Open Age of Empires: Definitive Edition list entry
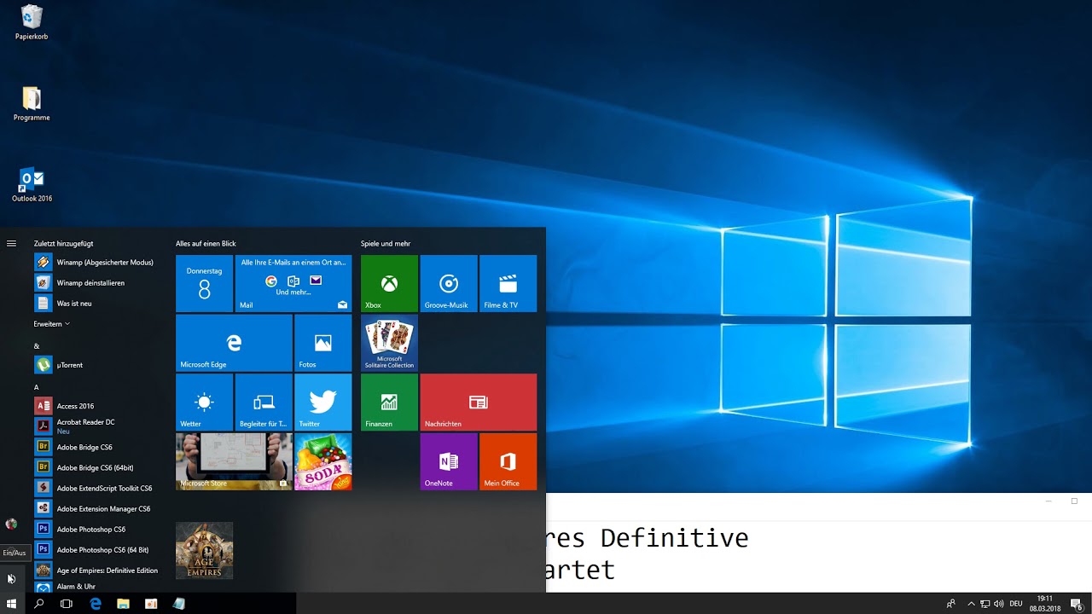 tap(96, 570)
